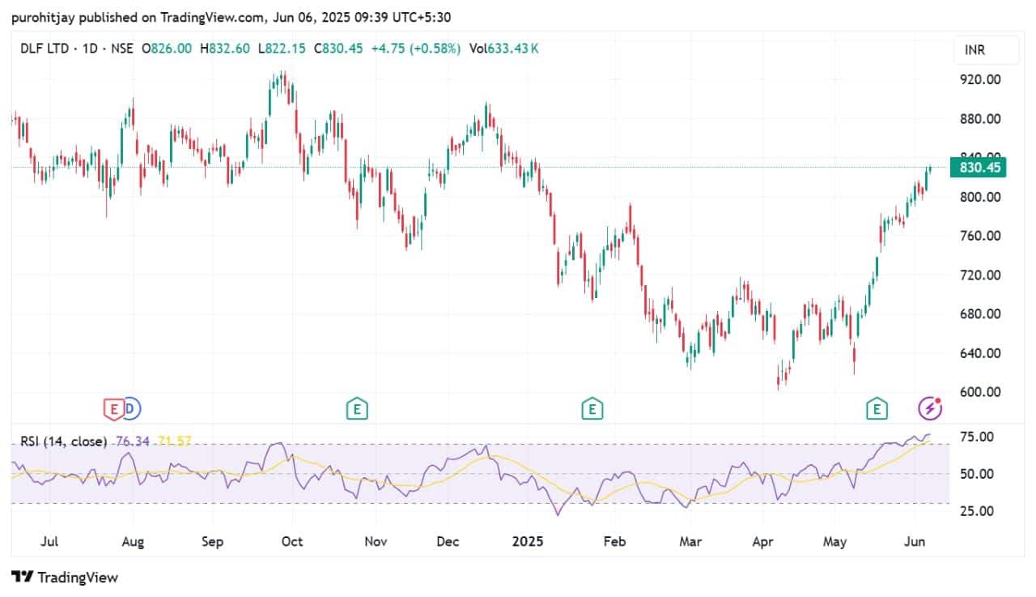
Task: Click the 760.00 price axis label
Action: (980, 236)
